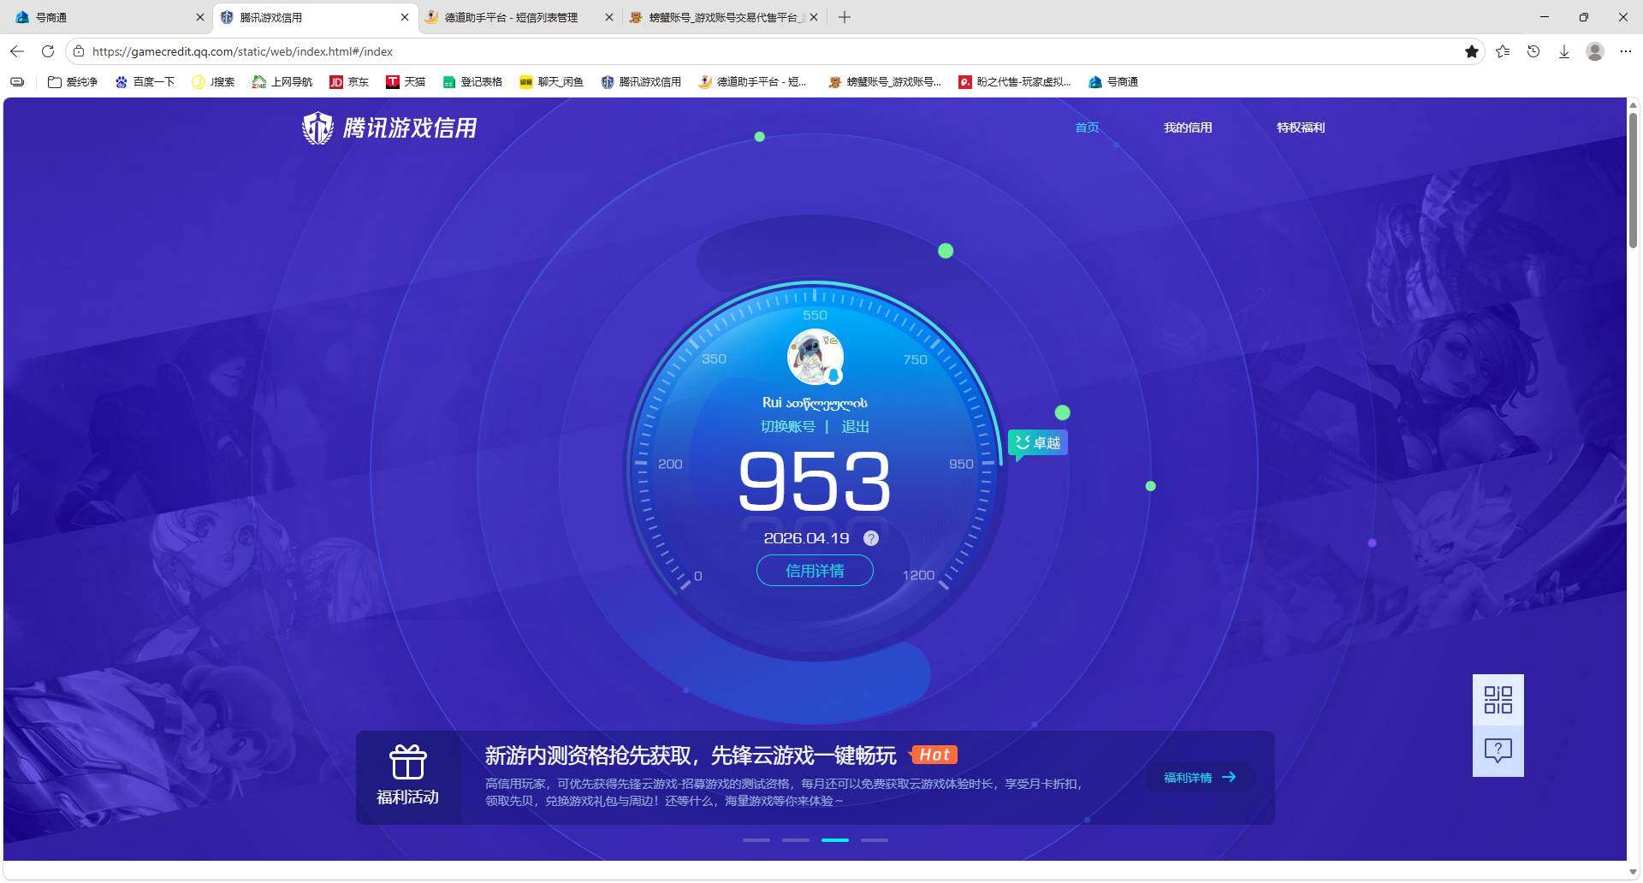
Task: Open the 号商通 bookmark in bookmarks bar
Action: tap(1113, 82)
